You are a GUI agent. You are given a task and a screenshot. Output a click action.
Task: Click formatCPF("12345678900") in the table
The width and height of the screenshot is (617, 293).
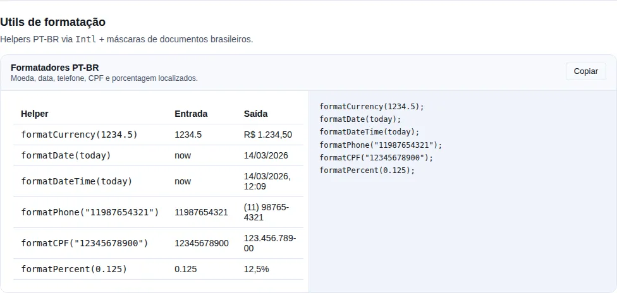[x=85, y=244]
